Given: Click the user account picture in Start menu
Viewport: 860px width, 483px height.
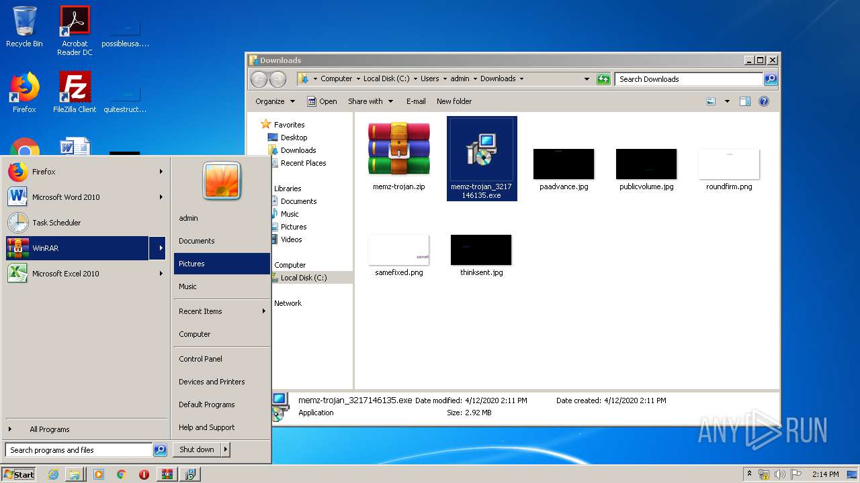Looking at the screenshot, I should pos(222,181).
